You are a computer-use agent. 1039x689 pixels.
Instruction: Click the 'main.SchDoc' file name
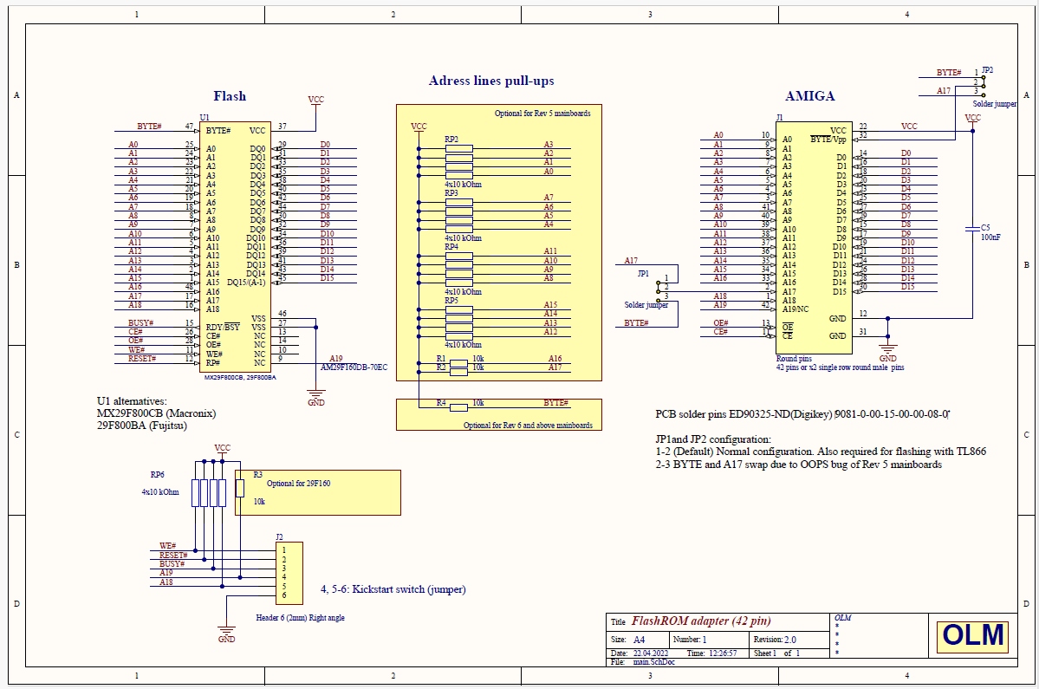(653, 662)
